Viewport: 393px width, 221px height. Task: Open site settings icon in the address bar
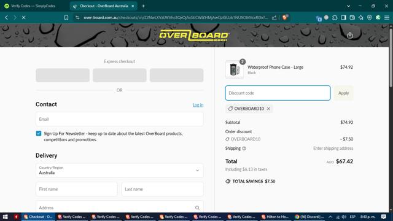tap(77, 18)
